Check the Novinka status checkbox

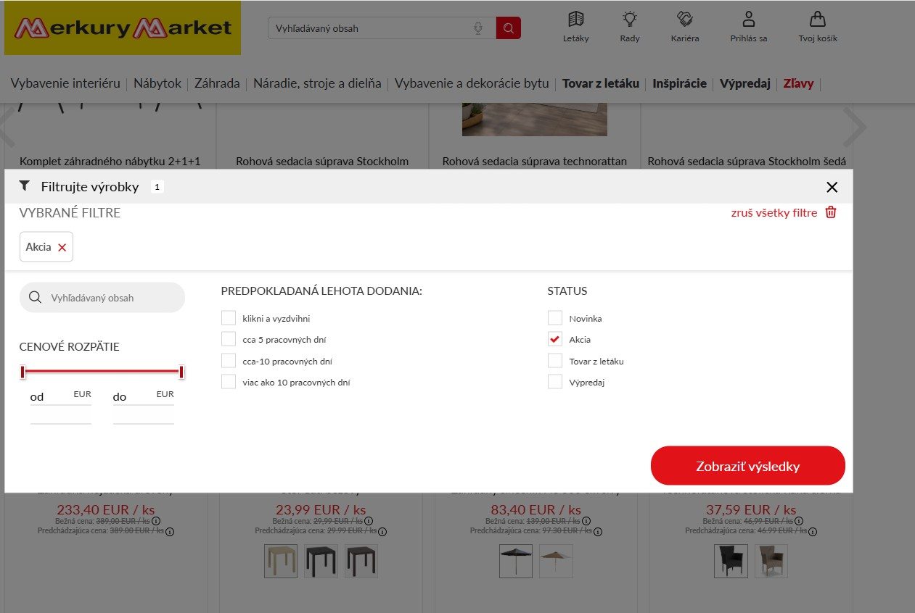click(555, 318)
